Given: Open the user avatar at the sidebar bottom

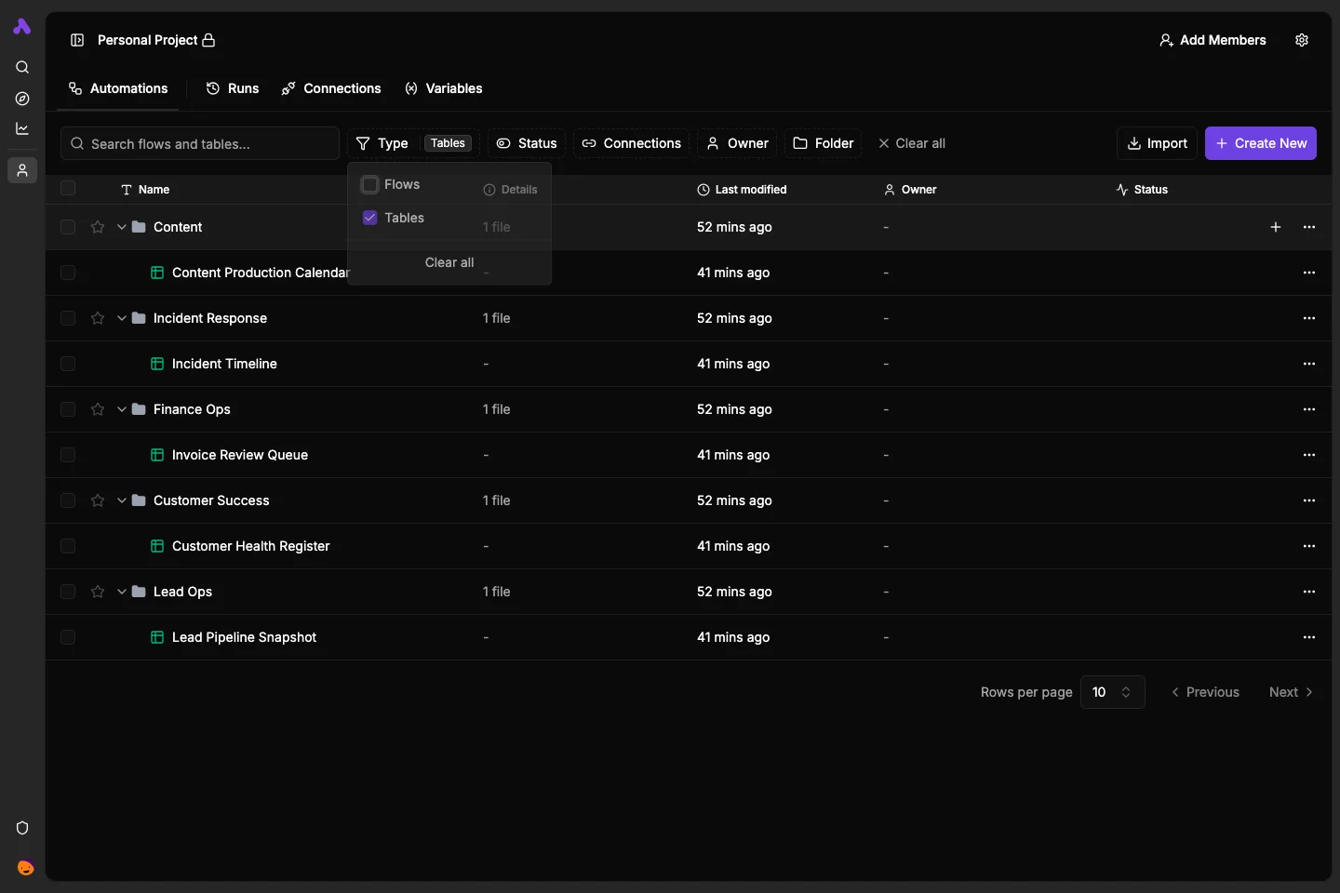Looking at the screenshot, I should click(x=25, y=868).
